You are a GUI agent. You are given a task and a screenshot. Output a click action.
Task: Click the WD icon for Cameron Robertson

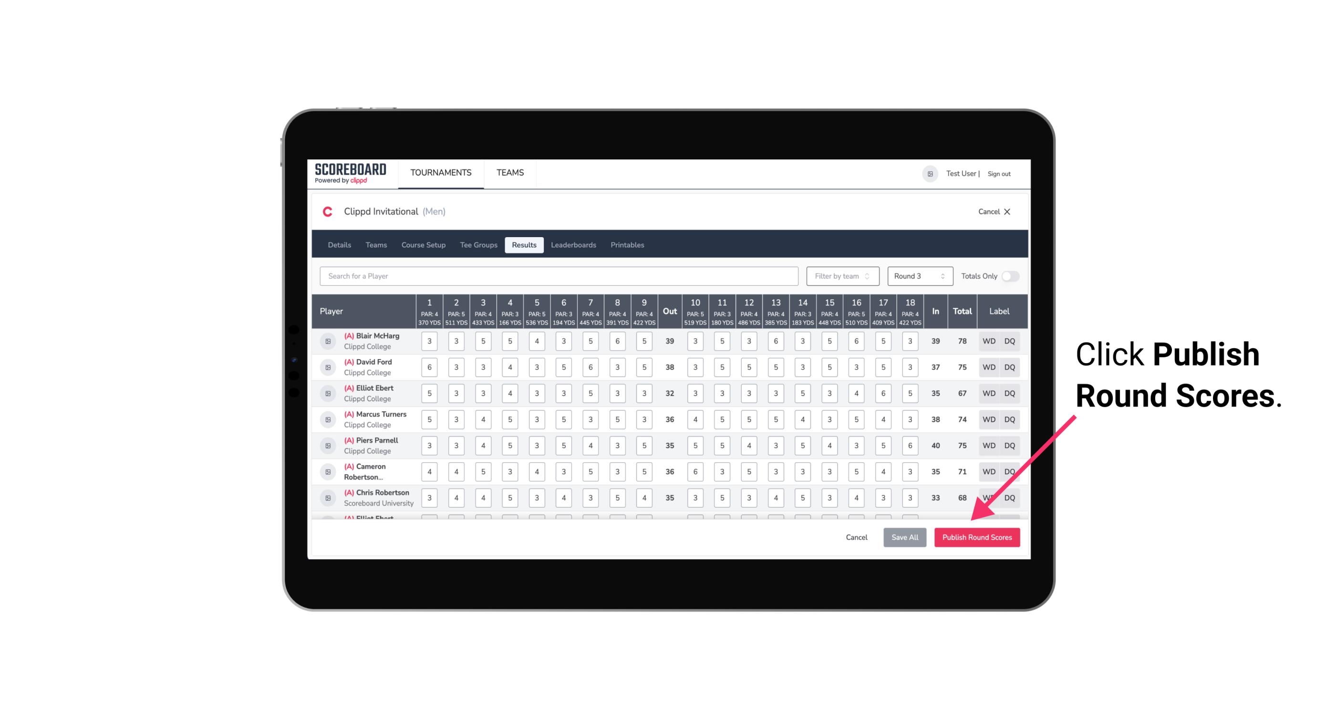989,470
